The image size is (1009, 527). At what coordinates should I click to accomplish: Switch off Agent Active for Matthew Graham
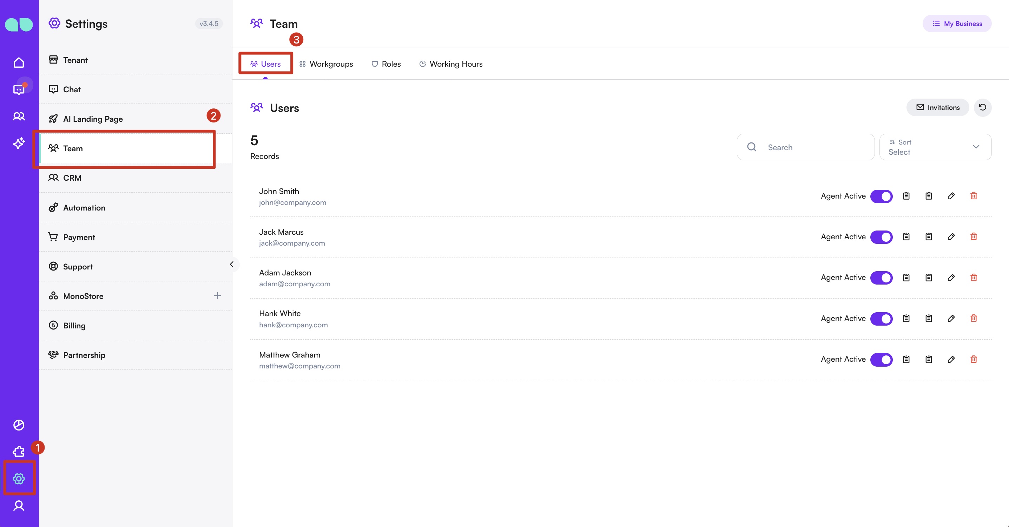point(881,359)
